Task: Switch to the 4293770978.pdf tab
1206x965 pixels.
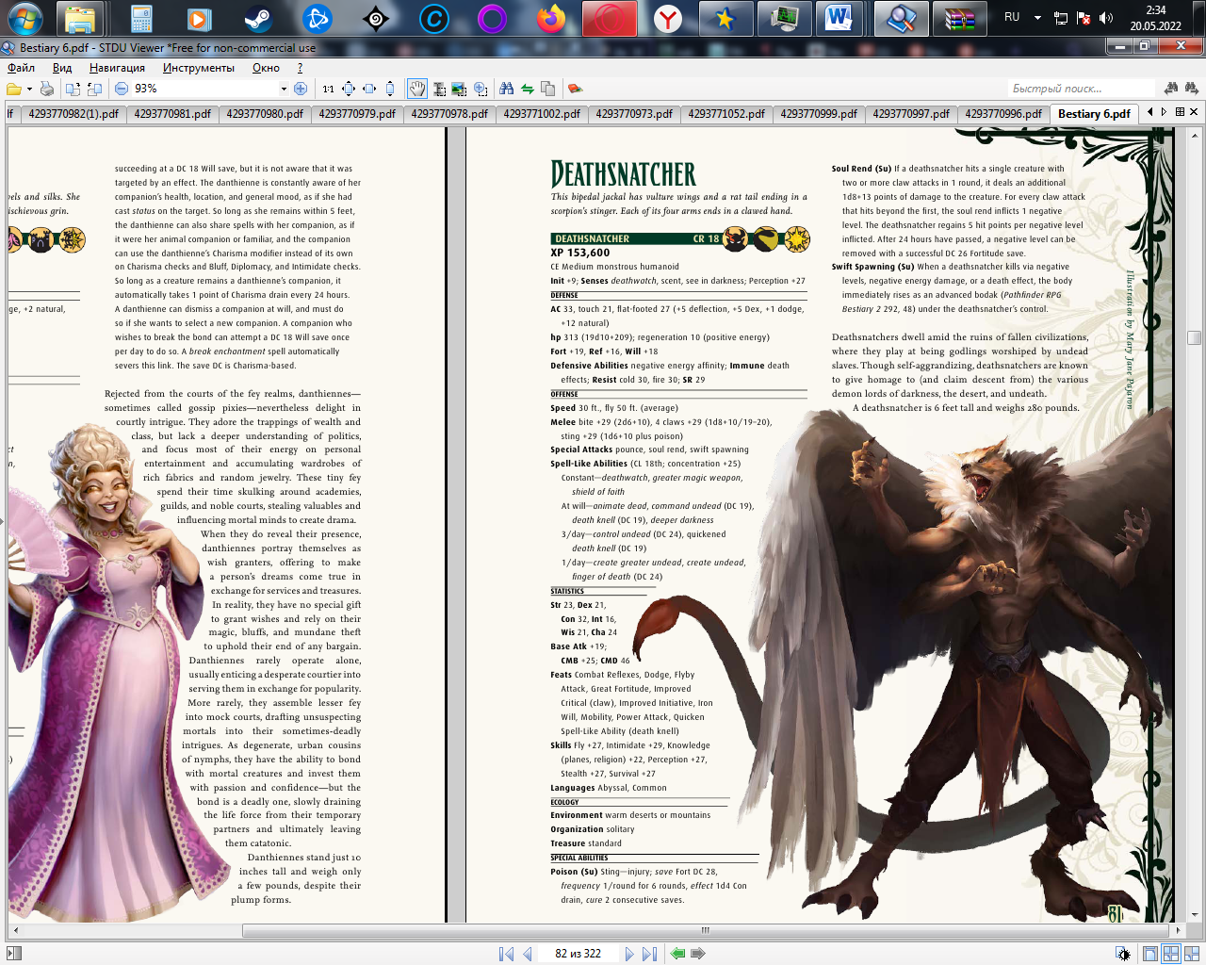Action: (449, 114)
